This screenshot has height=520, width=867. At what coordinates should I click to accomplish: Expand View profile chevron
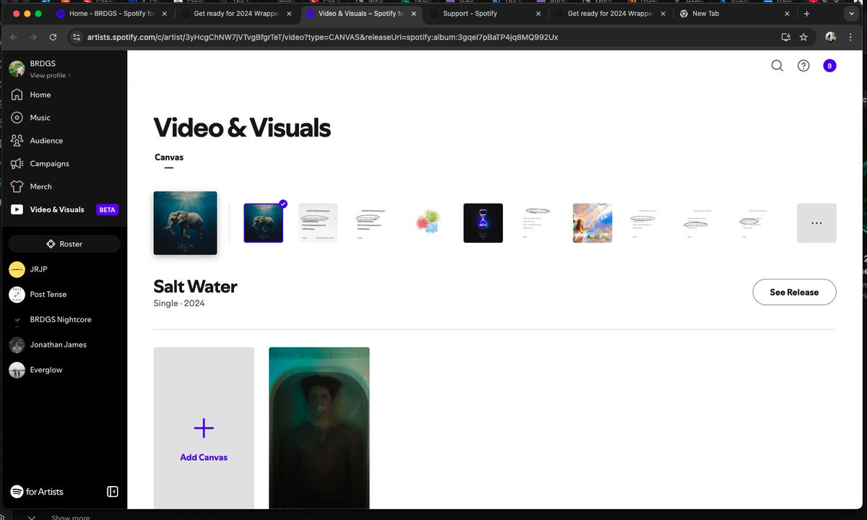click(x=69, y=76)
